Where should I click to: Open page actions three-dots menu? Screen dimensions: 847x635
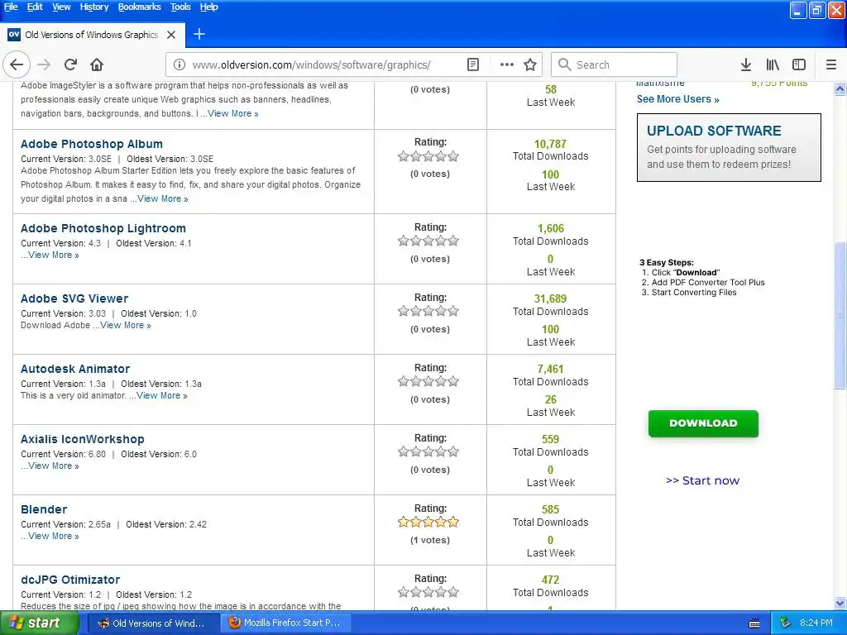pyautogui.click(x=507, y=64)
